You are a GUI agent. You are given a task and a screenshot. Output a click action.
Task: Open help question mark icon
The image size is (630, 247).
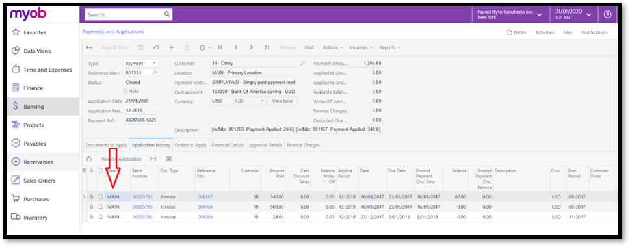[607, 14]
